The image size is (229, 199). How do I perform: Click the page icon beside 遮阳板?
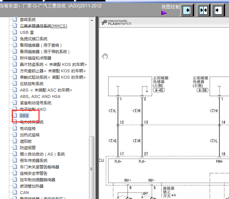pos(15,141)
